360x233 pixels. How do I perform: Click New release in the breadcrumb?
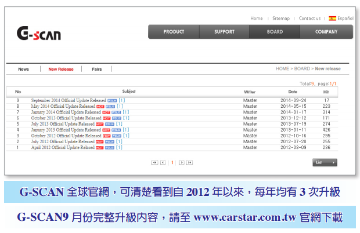(x=327, y=69)
